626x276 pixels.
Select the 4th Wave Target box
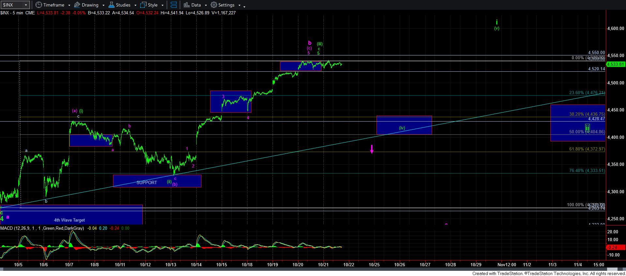point(69,220)
